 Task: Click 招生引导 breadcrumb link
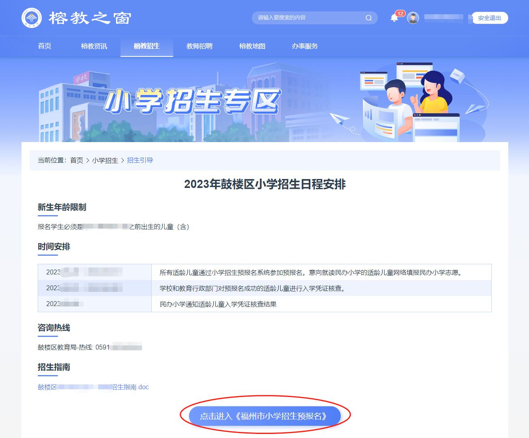pos(140,160)
